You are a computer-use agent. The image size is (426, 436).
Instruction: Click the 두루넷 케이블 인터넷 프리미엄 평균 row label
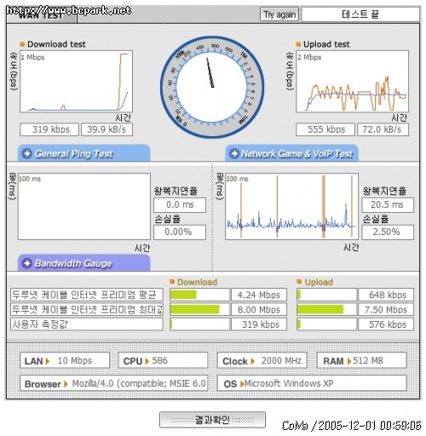[87, 295]
